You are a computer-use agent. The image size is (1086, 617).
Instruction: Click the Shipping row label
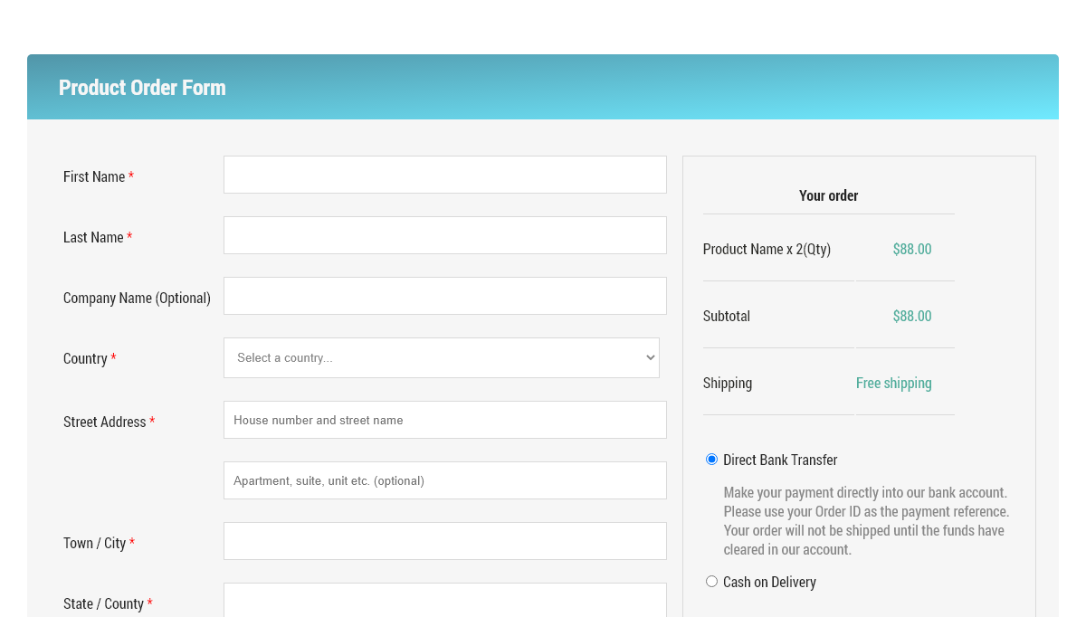coord(728,383)
